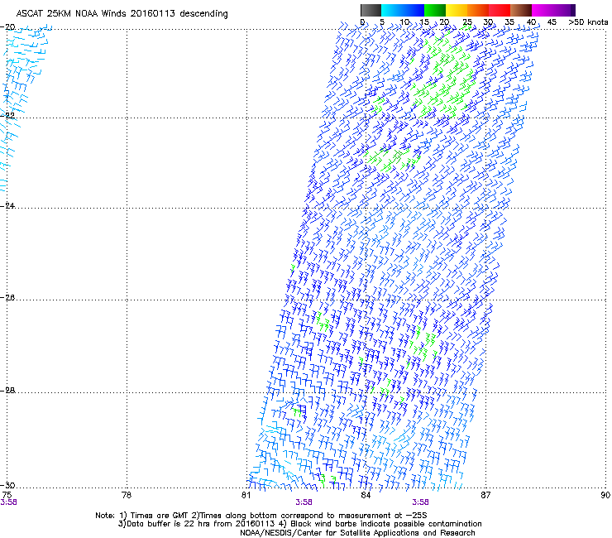The width and height of the screenshot is (612, 538).
Task: Click the red 30–35 knots color bar segment
Action: tap(500, 10)
